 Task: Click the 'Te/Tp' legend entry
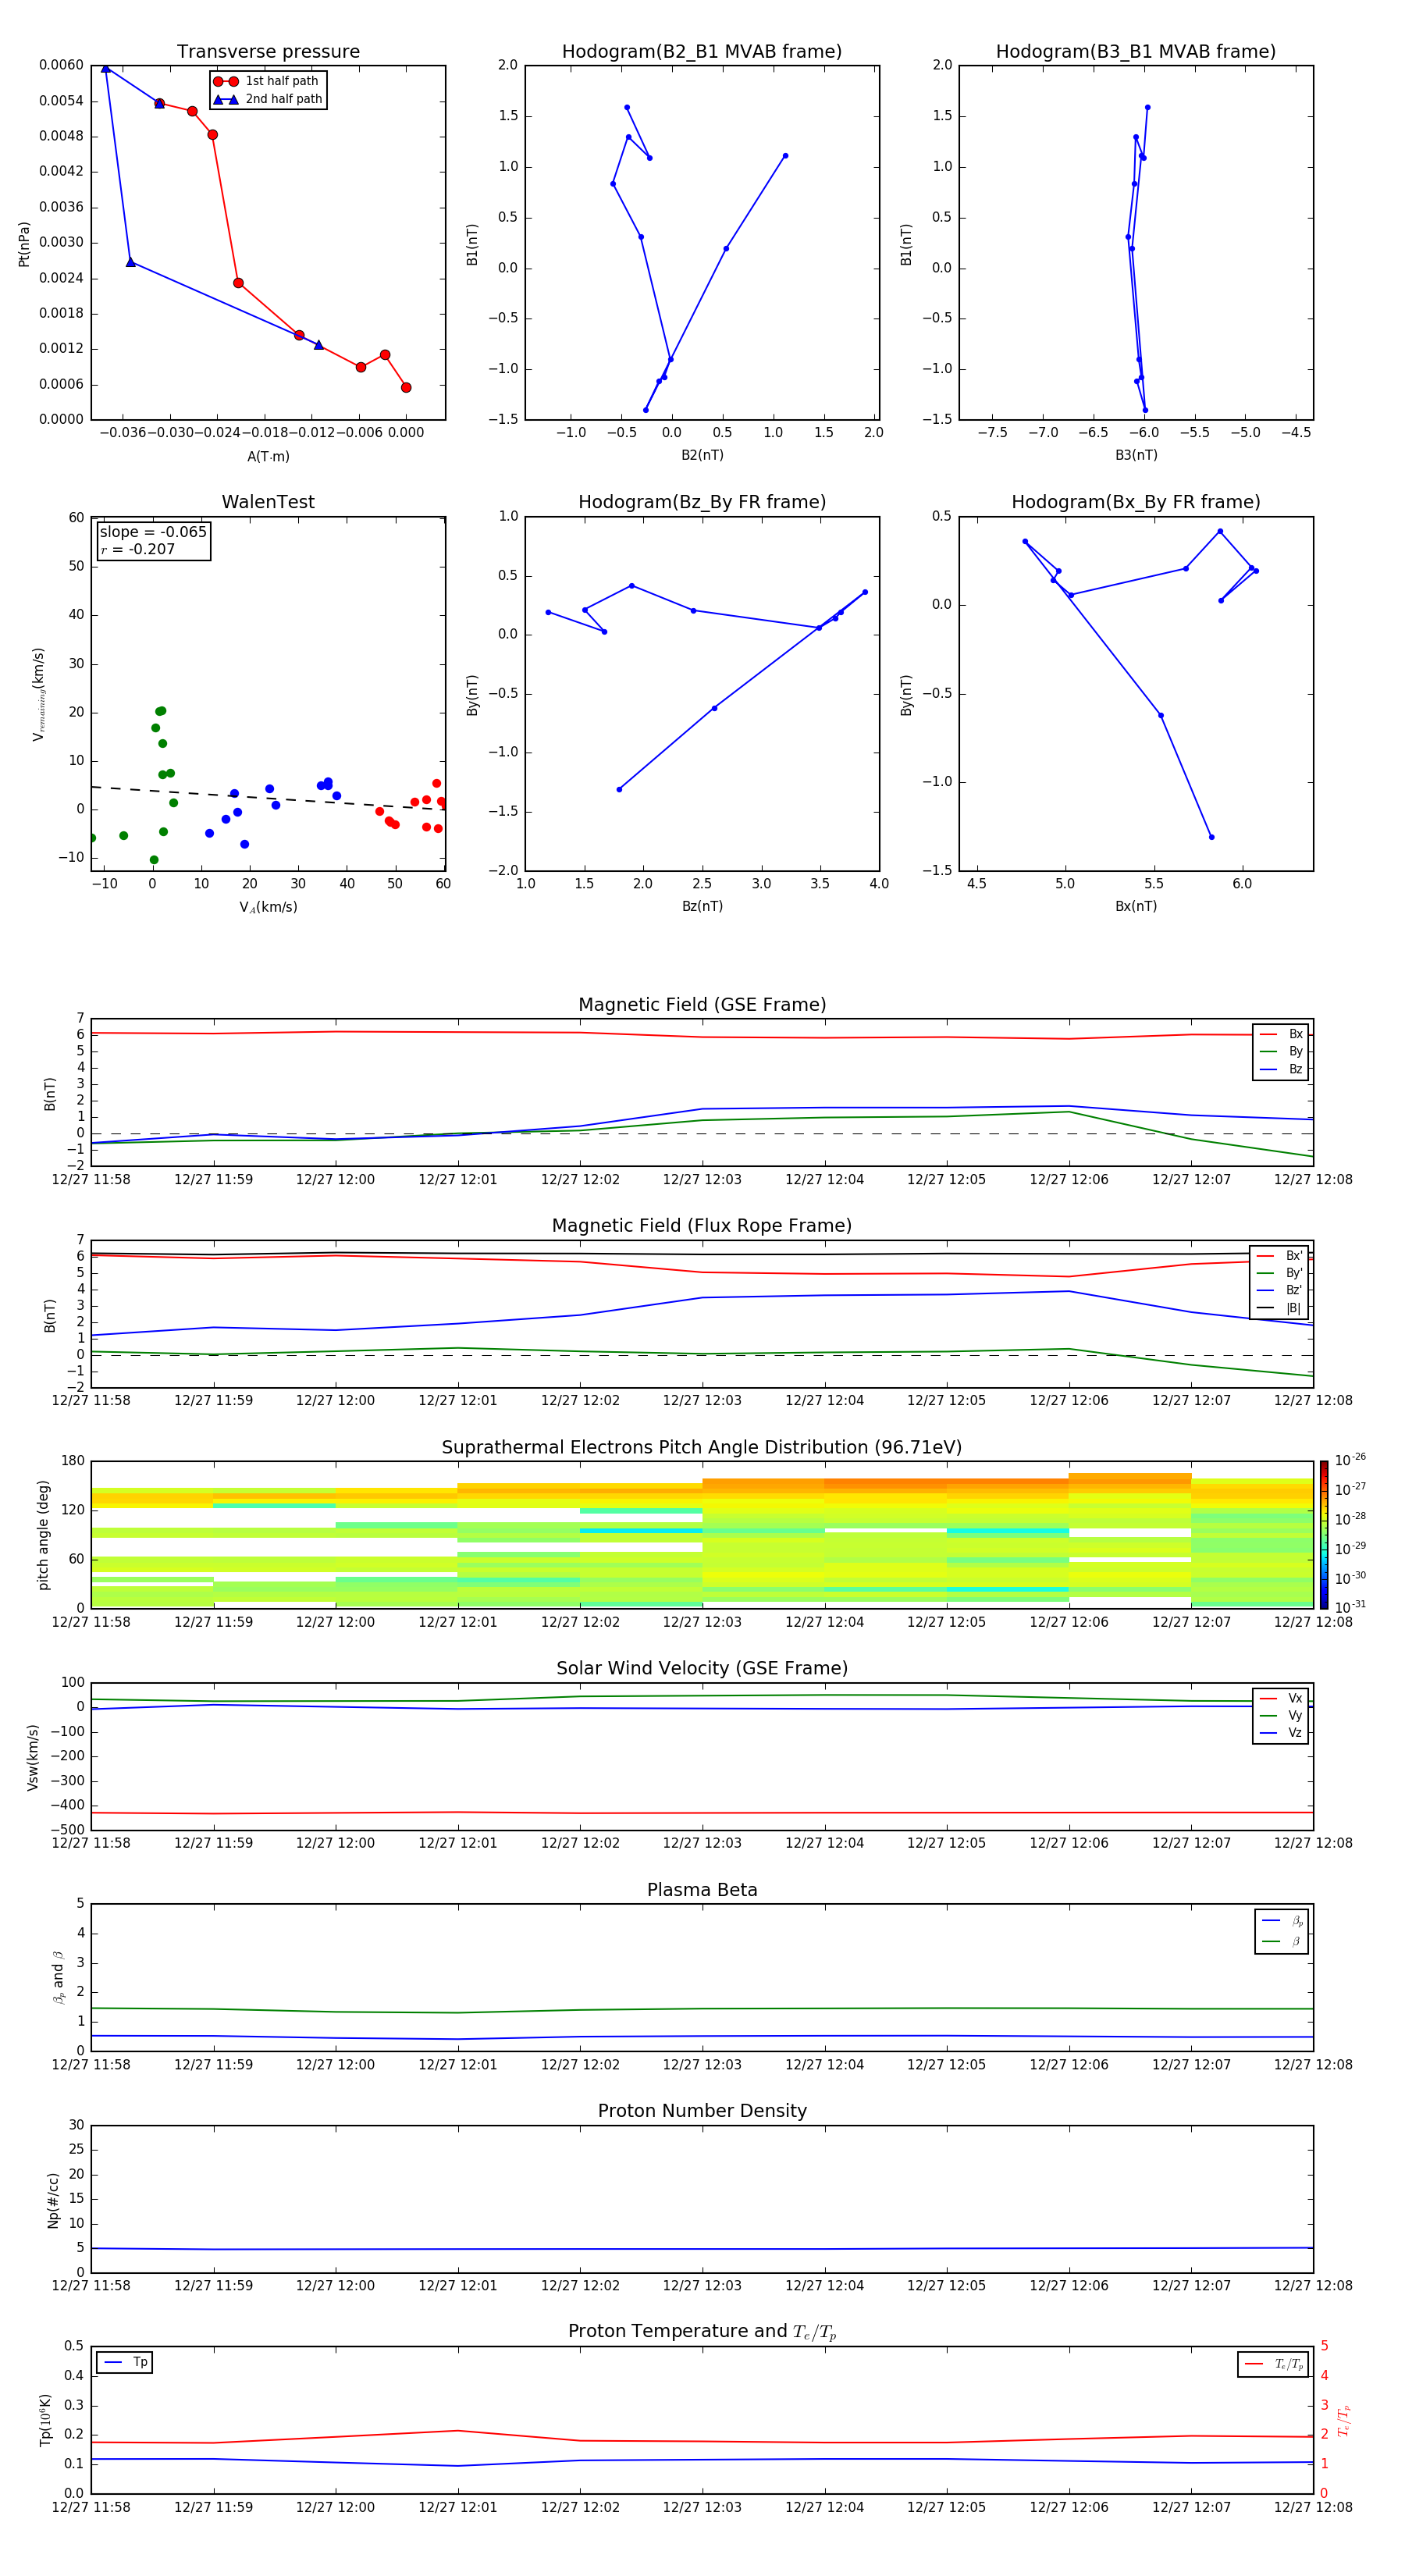point(1274,2364)
